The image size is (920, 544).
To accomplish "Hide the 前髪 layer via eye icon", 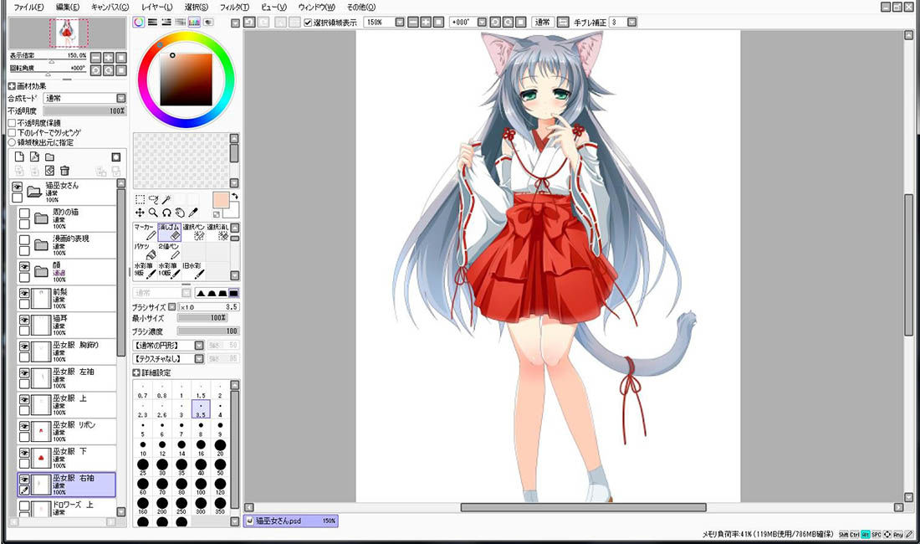I will point(24,293).
